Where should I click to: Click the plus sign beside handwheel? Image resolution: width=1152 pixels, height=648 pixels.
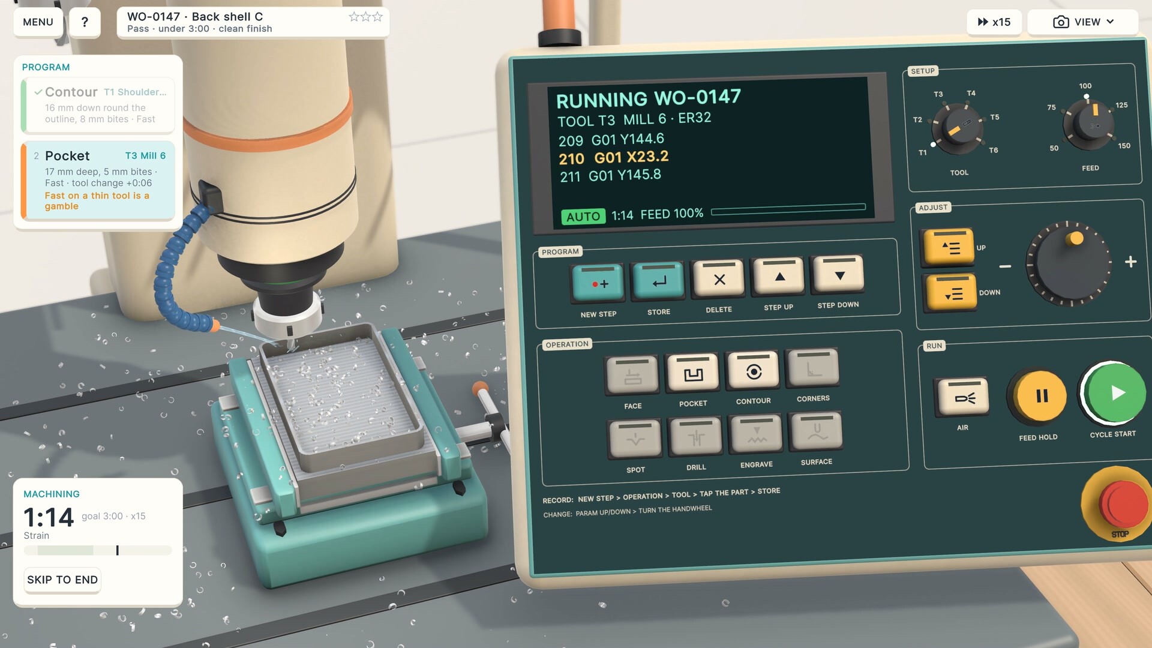pos(1130,262)
